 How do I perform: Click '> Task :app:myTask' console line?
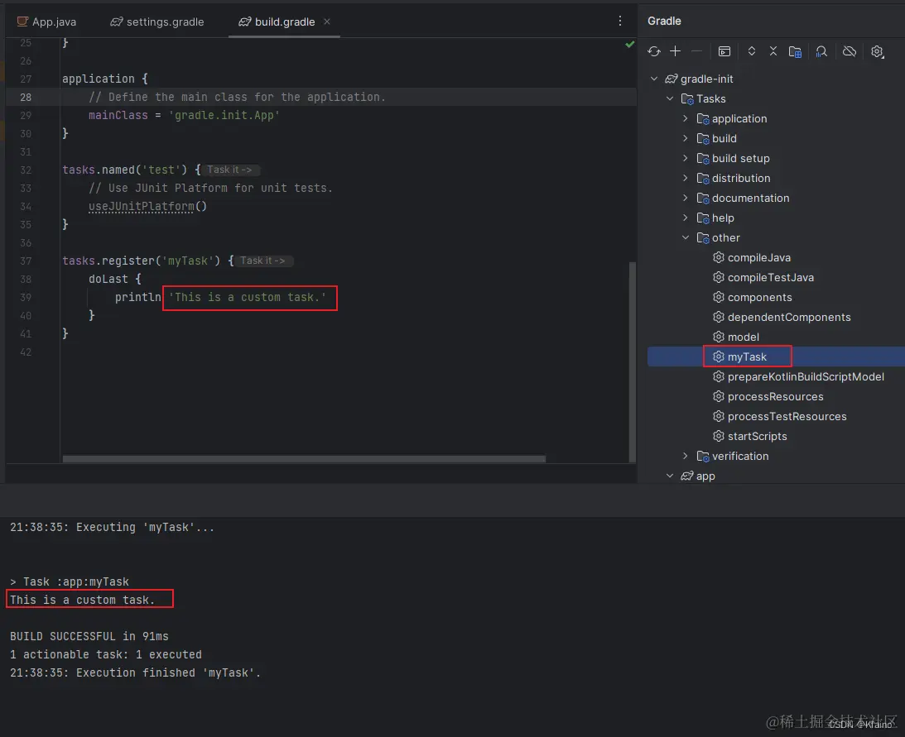tap(70, 581)
